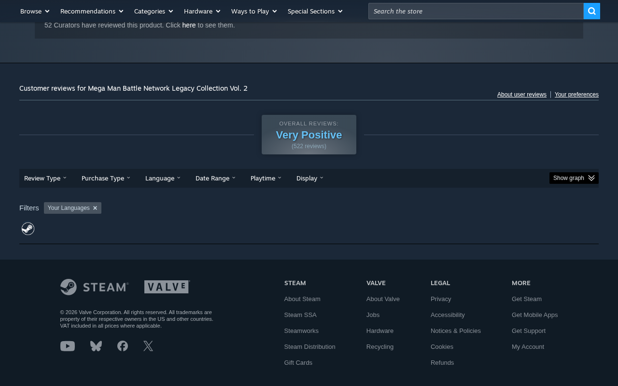Open the Recommendations menu
This screenshot has height=386, width=618.
(92, 11)
